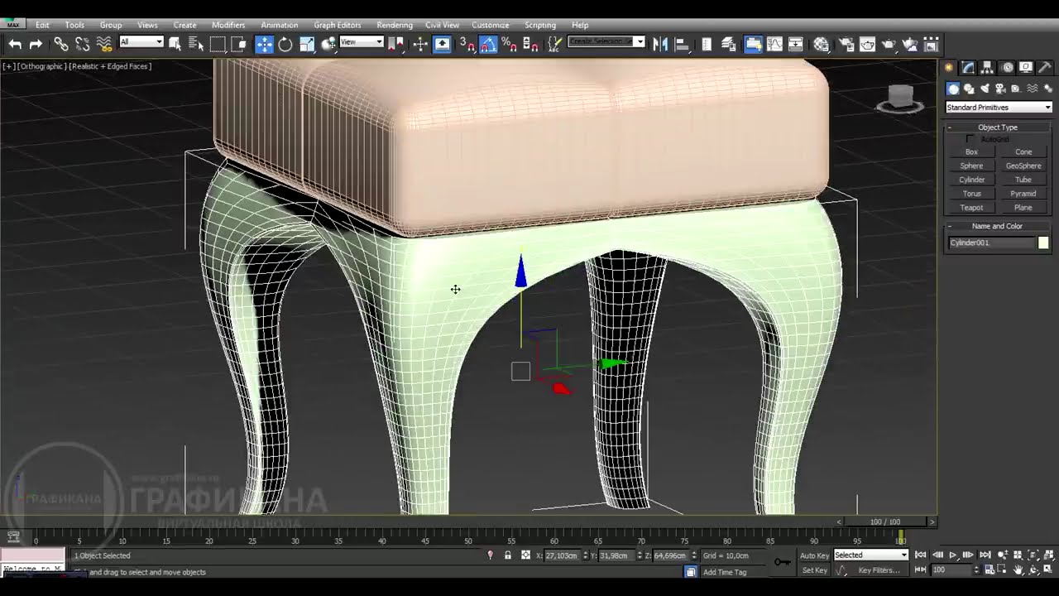Click the Play Animation button
Screen dimensions: 1059x596
click(x=952, y=555)
